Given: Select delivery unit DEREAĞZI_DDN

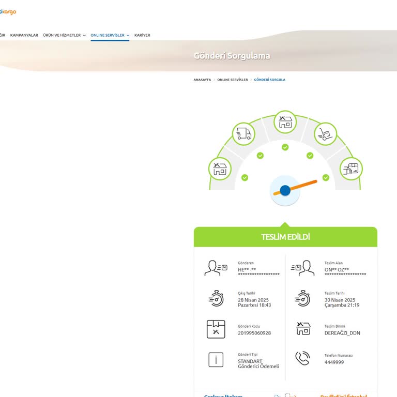Looking at the screenshot, I should (342, 333).
